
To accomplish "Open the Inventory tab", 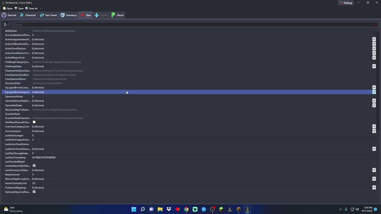I will pos(68,15).
